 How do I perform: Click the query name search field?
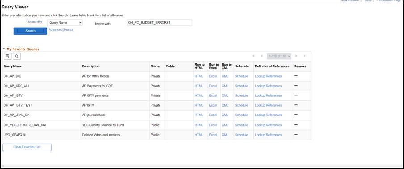click(160, 23)
